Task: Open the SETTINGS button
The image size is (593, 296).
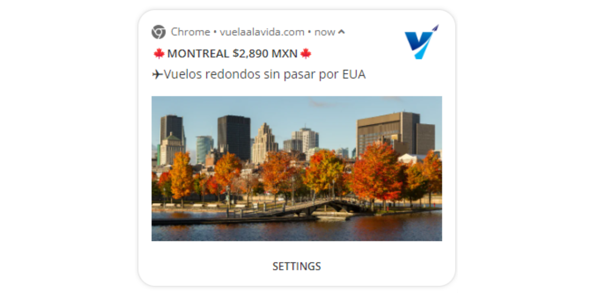Action: pos(296,266)
